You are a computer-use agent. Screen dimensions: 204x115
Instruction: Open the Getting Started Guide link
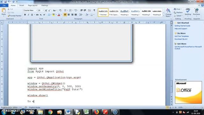(x=182, y=26)
